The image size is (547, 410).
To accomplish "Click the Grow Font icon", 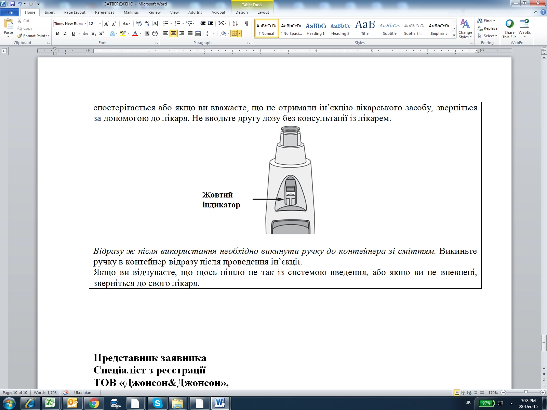I will tap(106, 24).
